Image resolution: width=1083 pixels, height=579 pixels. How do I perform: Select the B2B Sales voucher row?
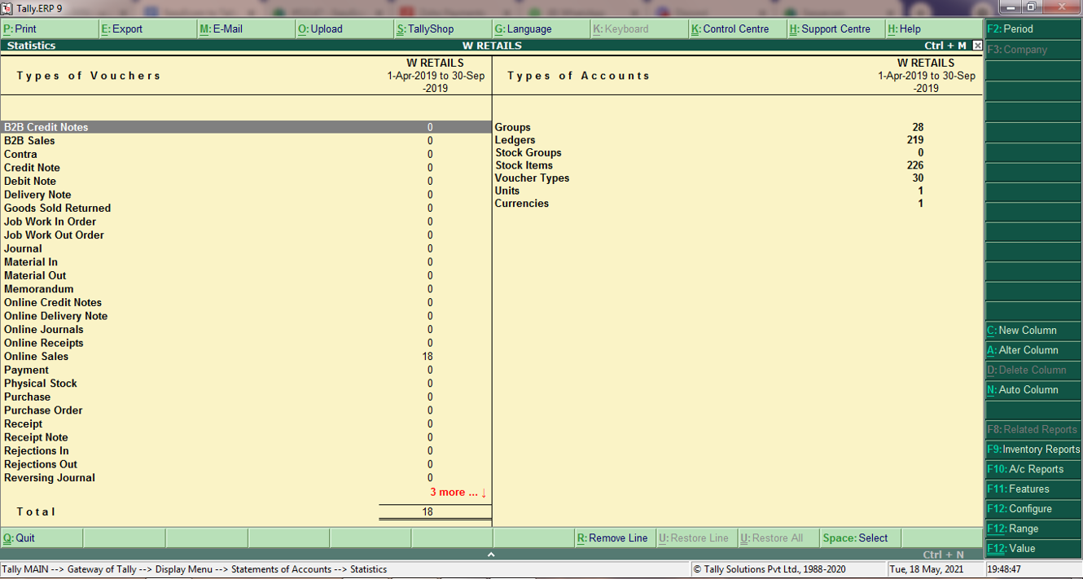tap(246, 141)
